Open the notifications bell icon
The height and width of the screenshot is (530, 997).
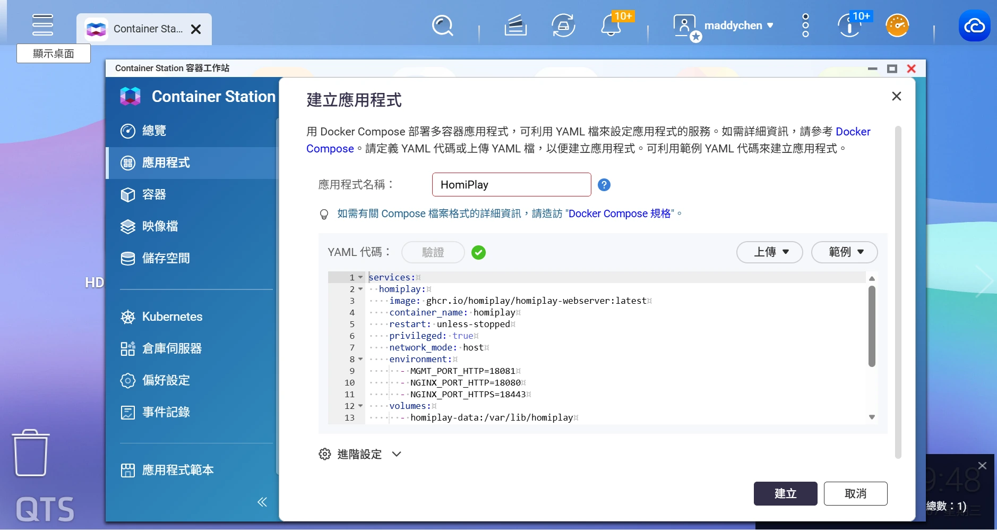(x=611, y=25)
